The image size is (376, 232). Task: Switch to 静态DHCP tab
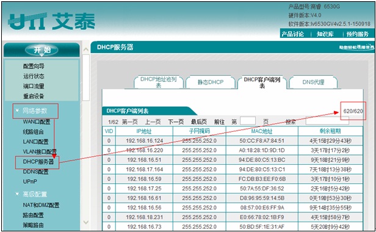pyautogui.click(x=211, y=82)
